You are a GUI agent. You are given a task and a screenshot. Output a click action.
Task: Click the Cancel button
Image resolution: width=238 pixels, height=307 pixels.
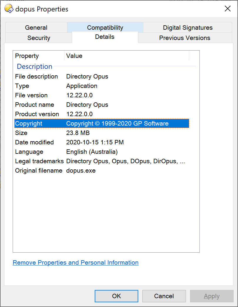click(x=164, y=296)
